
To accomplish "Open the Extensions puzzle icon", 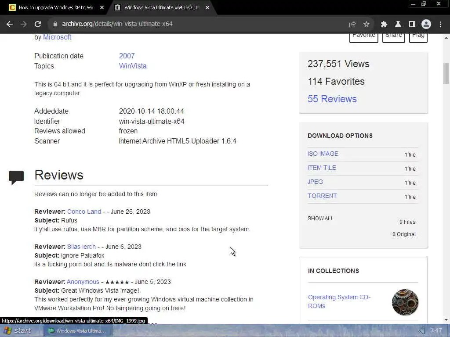I will [384, 24].
